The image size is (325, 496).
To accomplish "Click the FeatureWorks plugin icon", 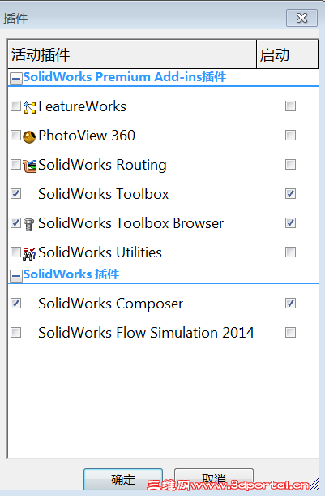I will pos(29,107).
